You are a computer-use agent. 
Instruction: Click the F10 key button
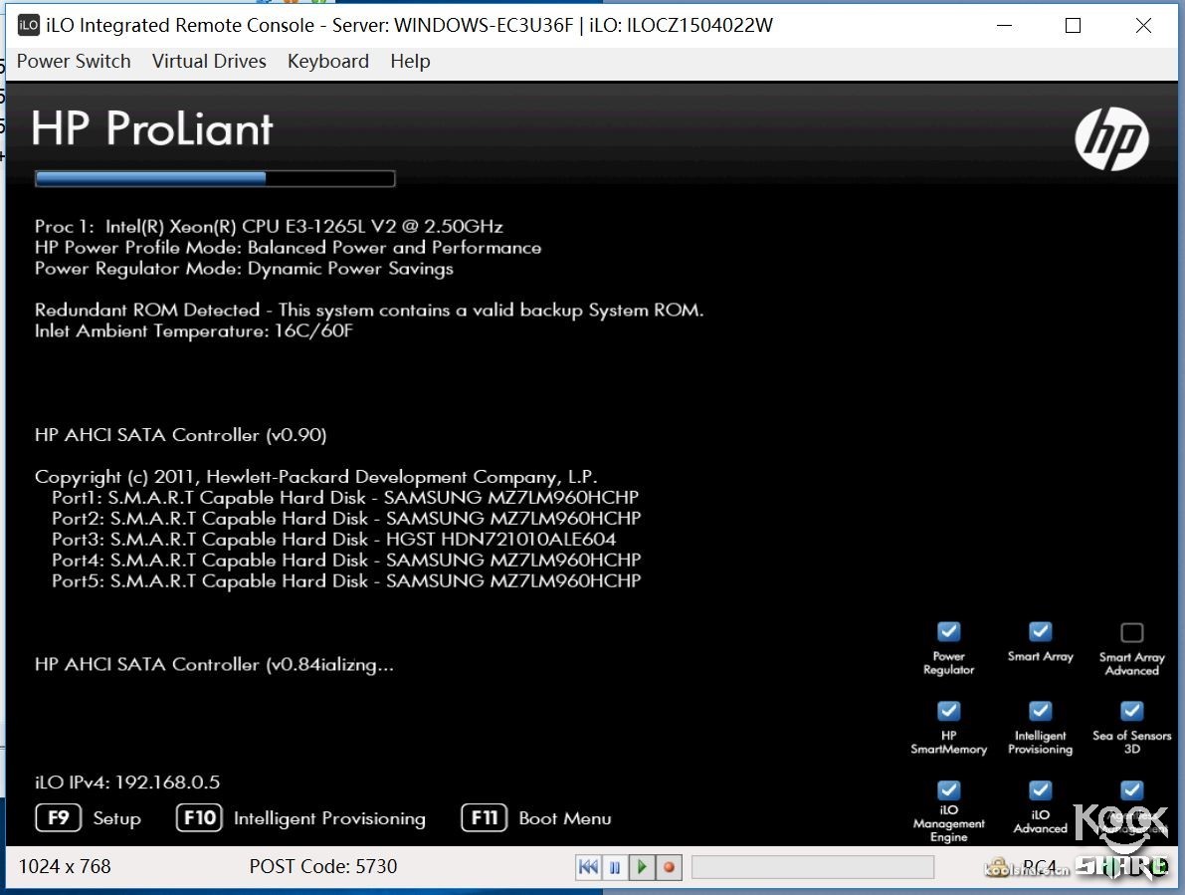pyautogui.click(x=200, y=818)
